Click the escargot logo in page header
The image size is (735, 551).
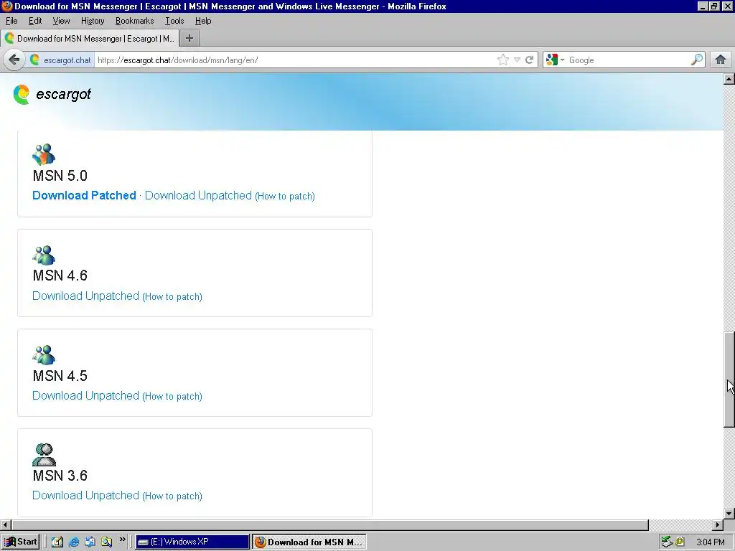(x=21, y=95)
